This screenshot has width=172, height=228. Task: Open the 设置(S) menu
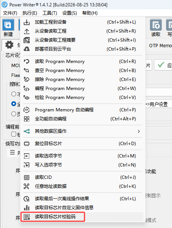[x=69, y=13]
